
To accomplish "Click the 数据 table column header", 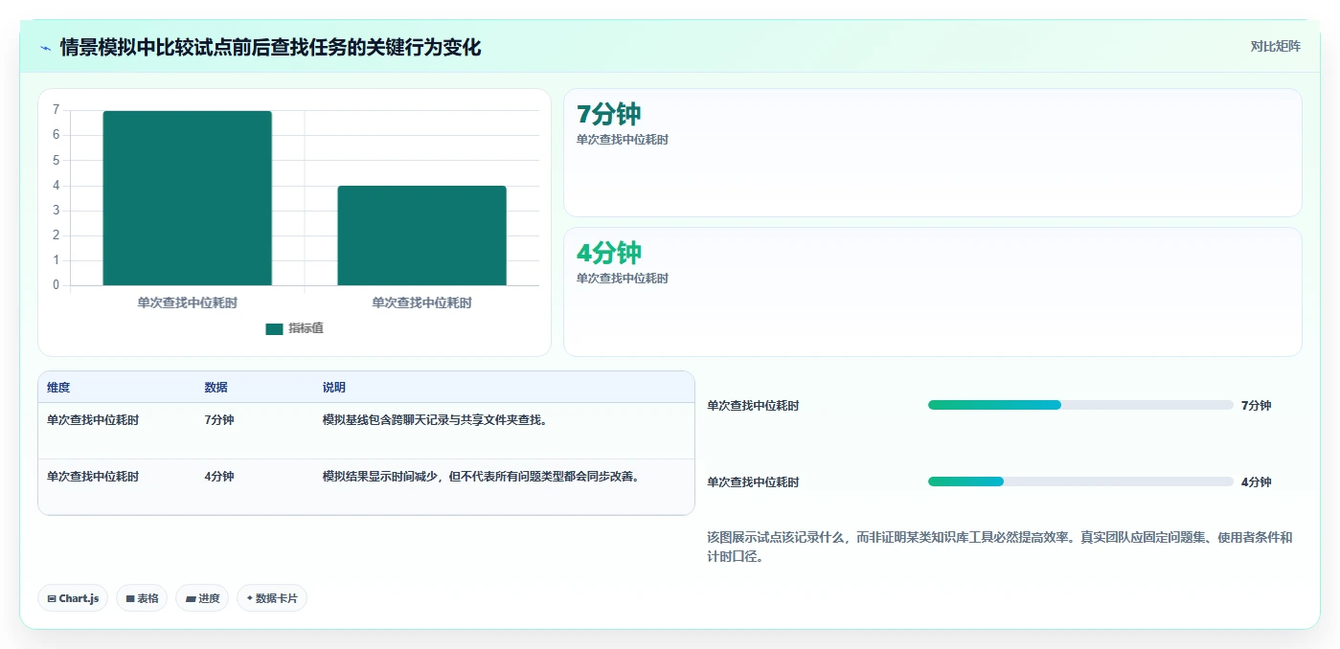I will click(x=216, y=388).
